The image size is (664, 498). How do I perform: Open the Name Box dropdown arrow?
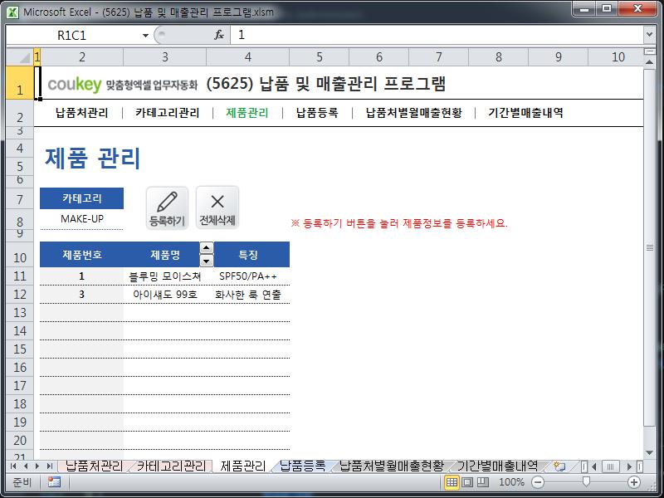[145, 35]
